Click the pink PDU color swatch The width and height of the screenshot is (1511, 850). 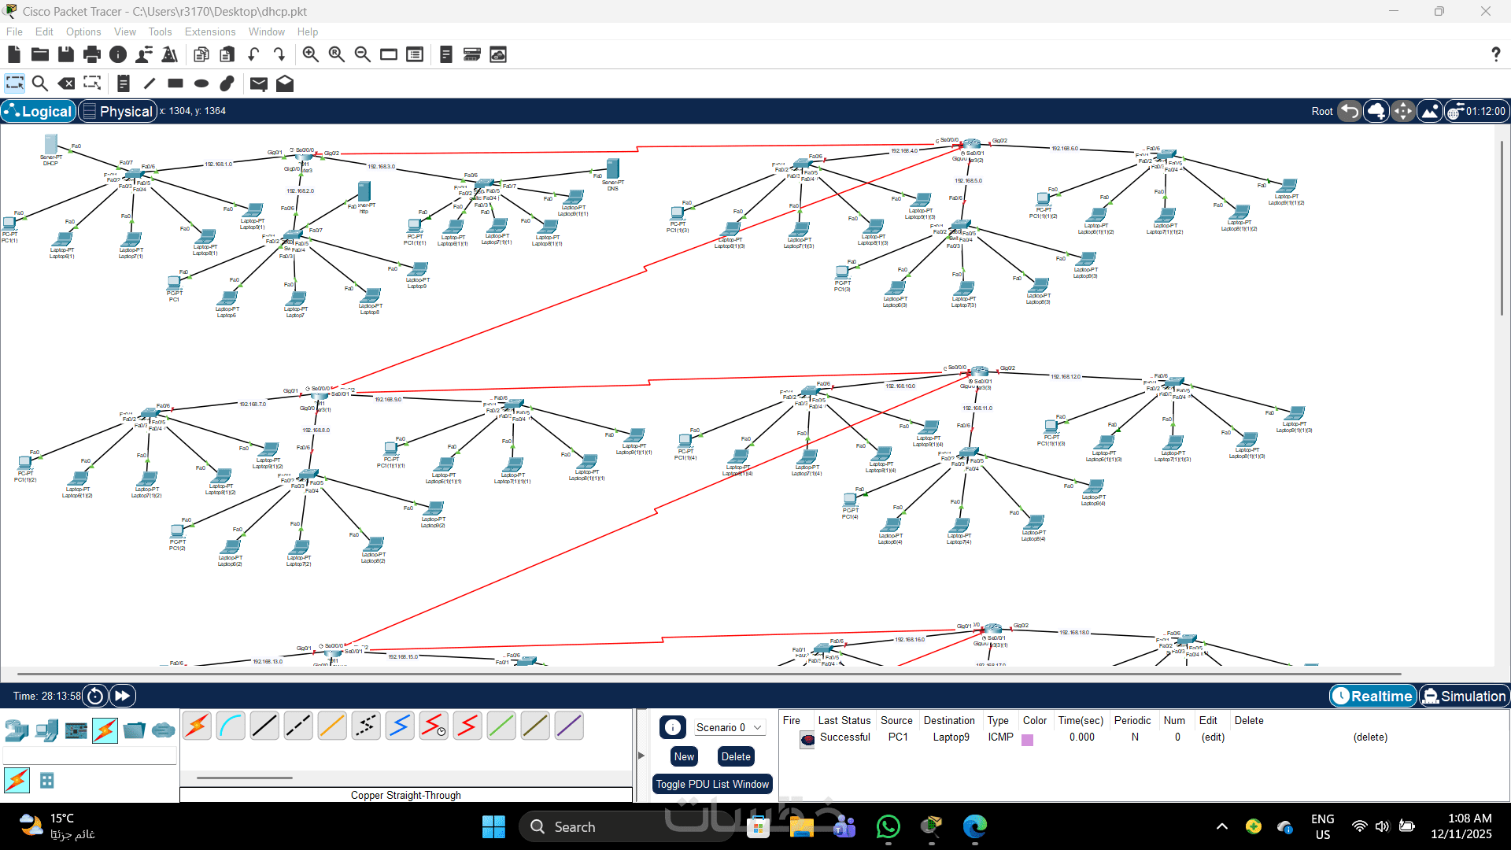1027,739
